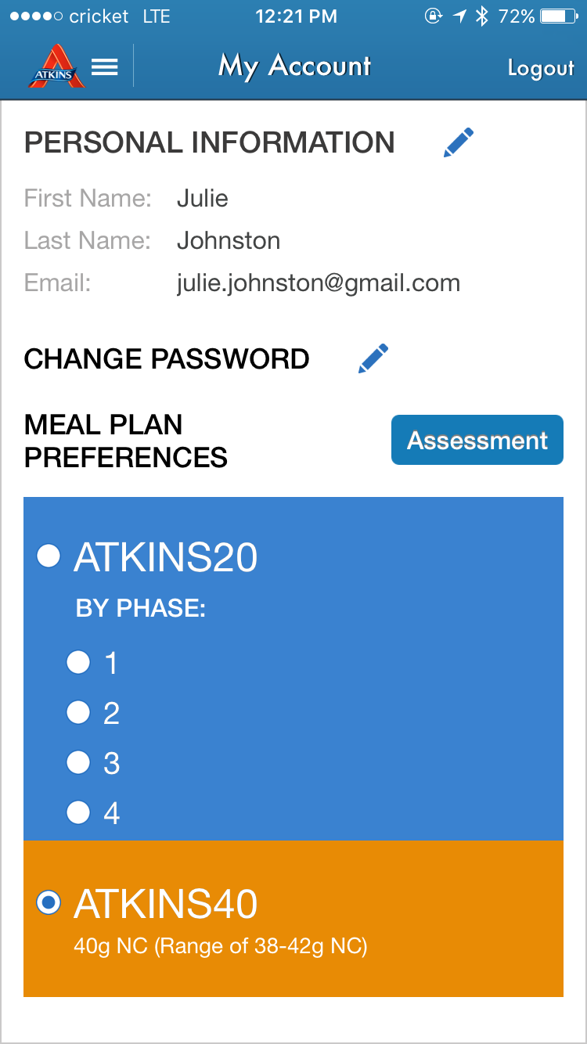
Task: Tap the email address julie.johnston@gmail.com
Action: 318,283
